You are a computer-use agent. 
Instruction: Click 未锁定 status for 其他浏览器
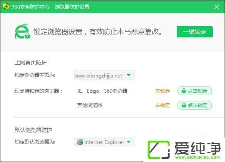pos(162,105)
